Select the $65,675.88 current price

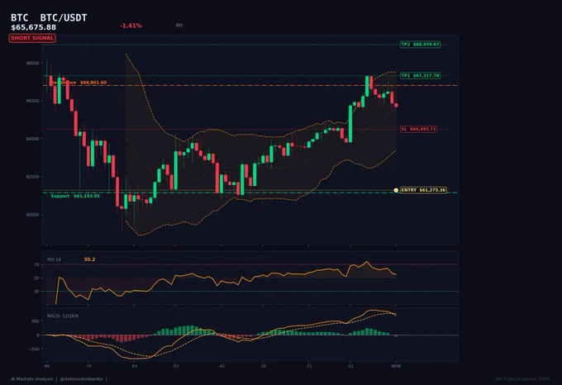tap(33, 27)
